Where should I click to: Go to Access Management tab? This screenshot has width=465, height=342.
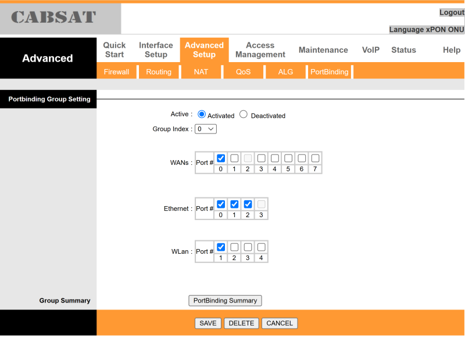point(260,50)
